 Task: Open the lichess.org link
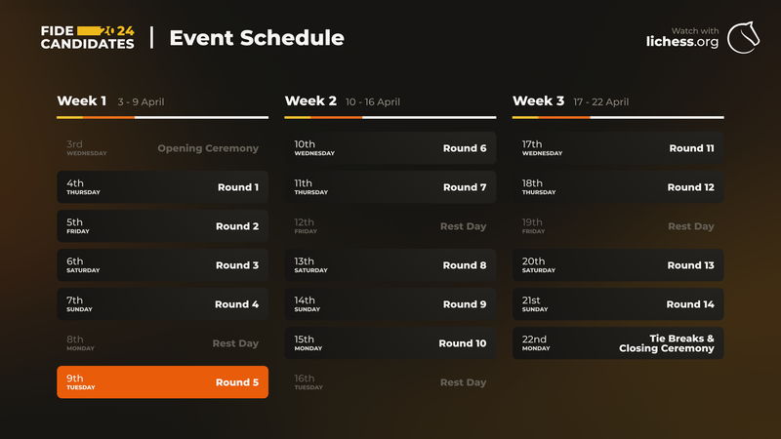[682, 42]
